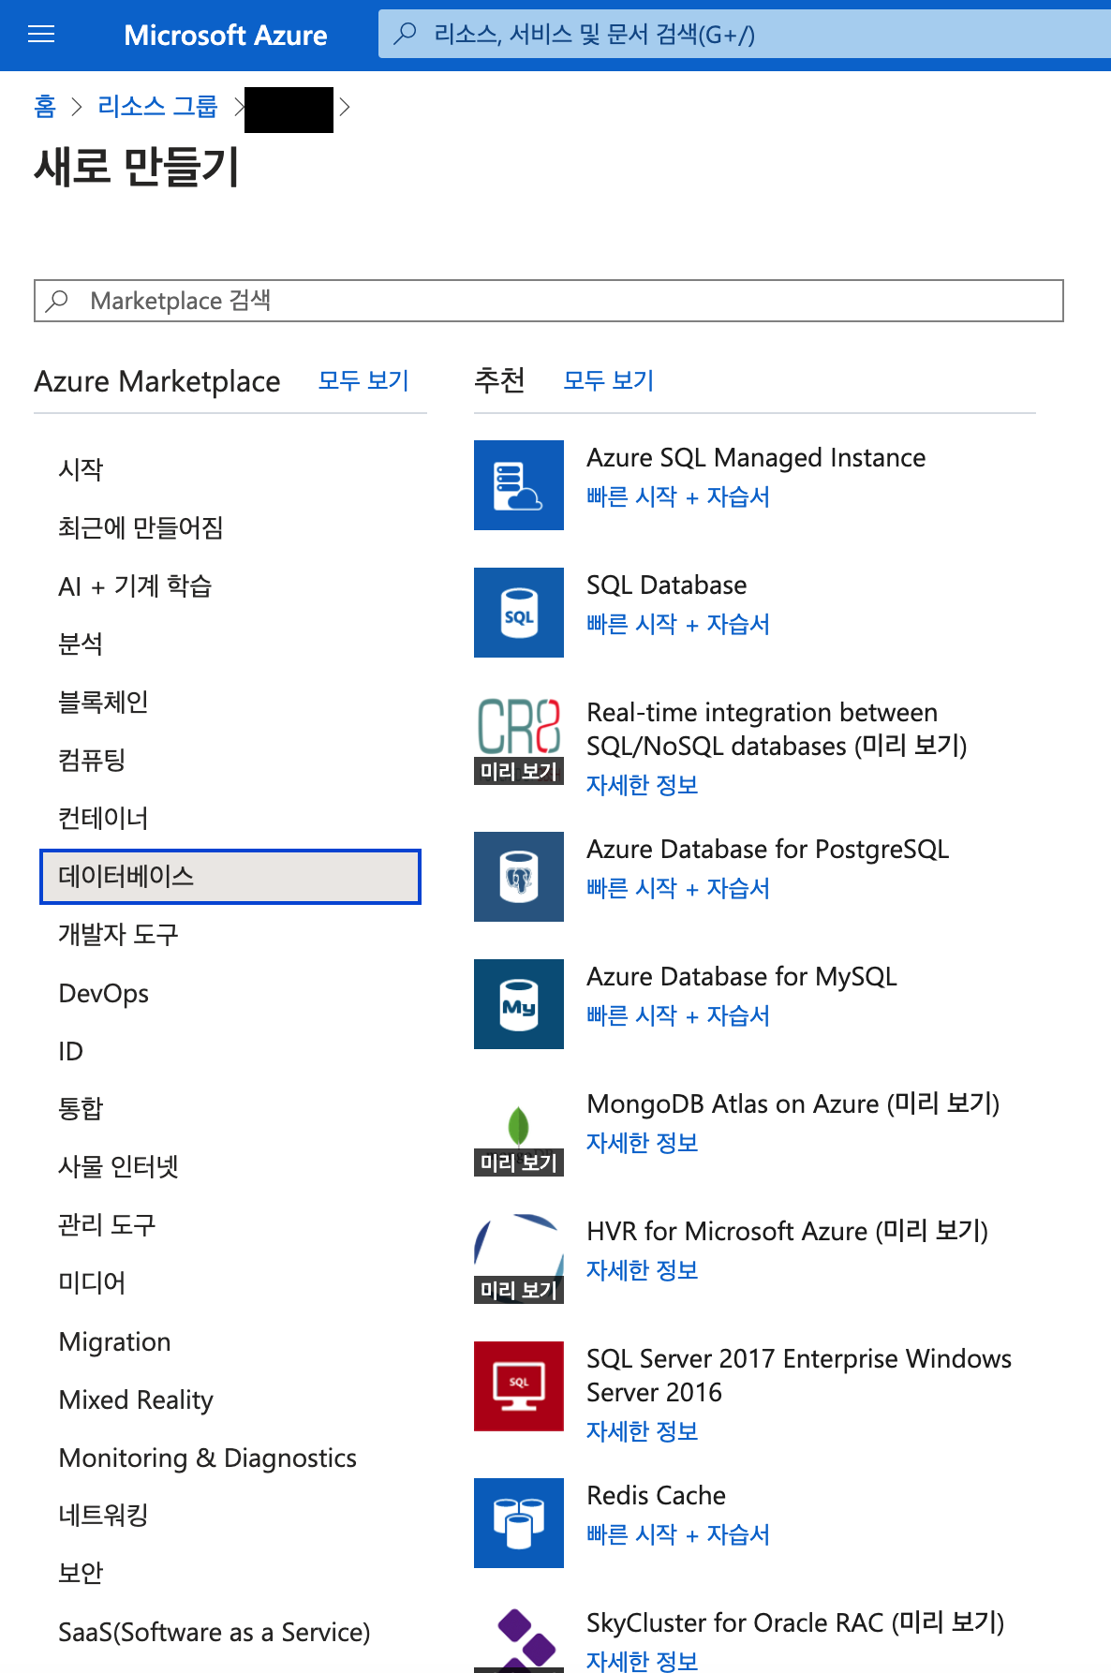Open 자세한 정보 under MongoDB Atlas
This screenshot has height=1673, width=1111.
coord(643,1143)
